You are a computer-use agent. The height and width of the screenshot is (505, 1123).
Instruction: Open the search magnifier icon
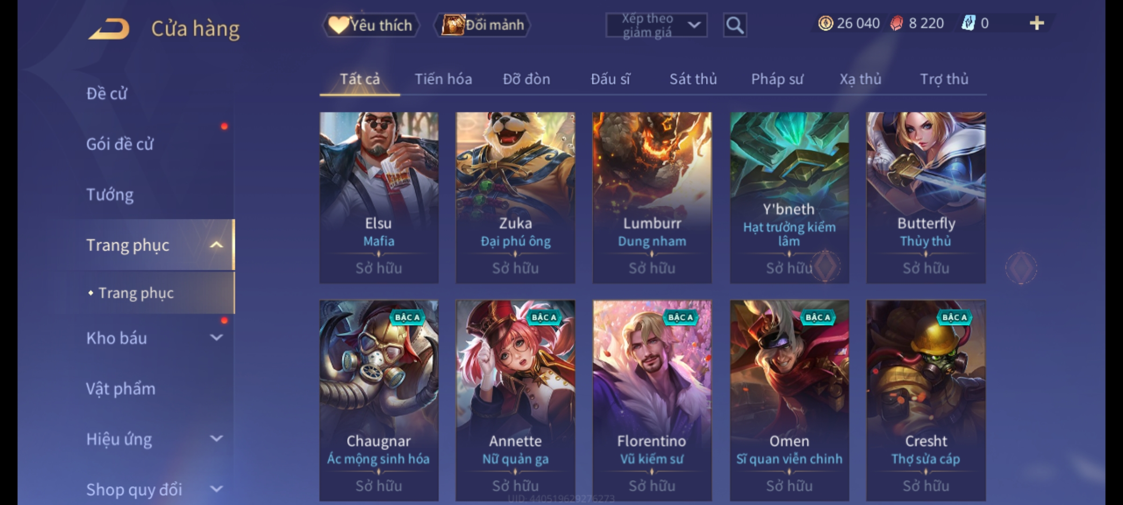click(x=735, y=25)
